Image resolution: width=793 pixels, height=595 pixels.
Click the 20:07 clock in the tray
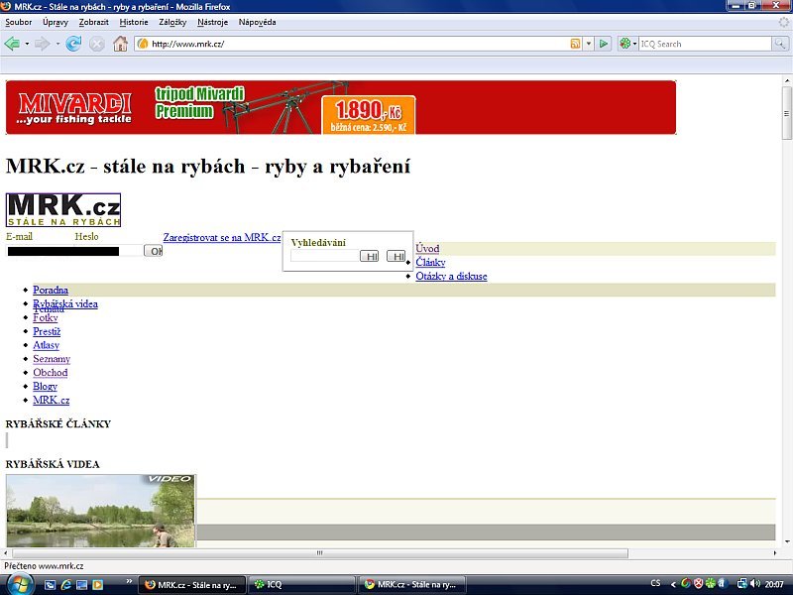(x=774, y=584)
